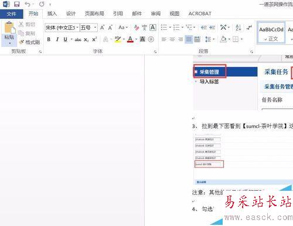Click 格式刷 (Format Painter)
Screen dimensions: 293x226
coord(29,42)
